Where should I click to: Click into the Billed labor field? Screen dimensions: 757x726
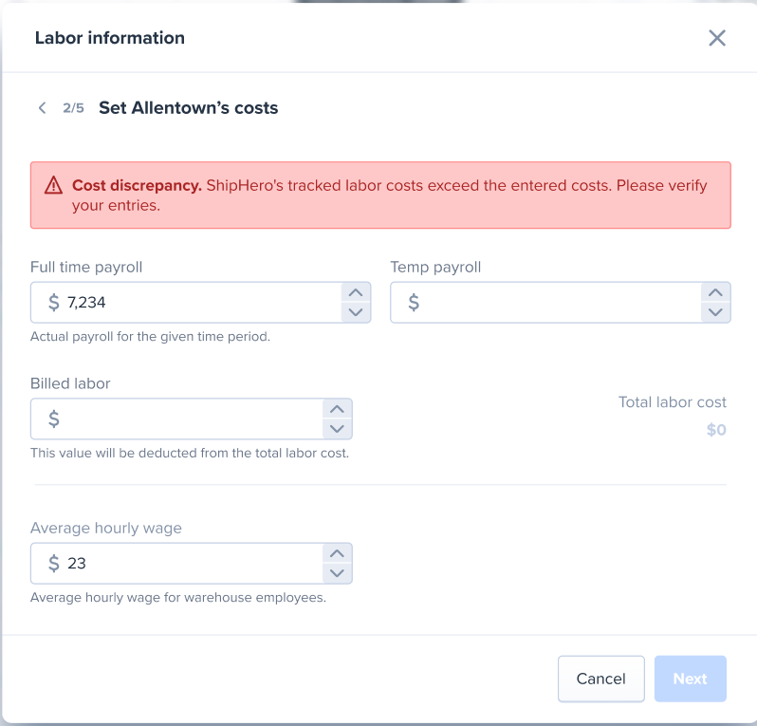coord(176,419)
